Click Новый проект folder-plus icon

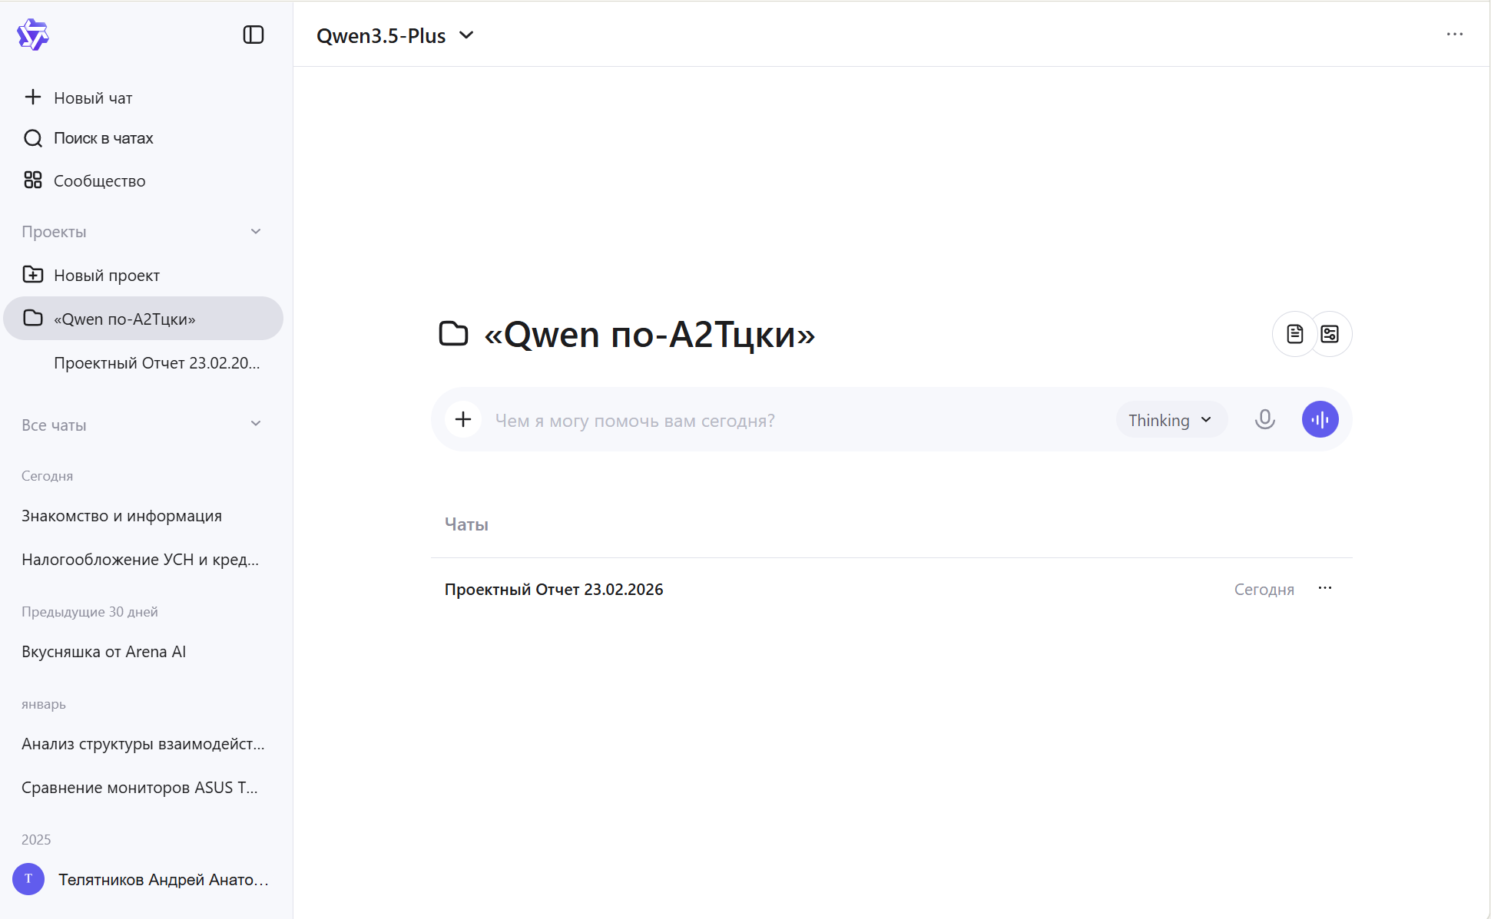[x=33, y=275]
